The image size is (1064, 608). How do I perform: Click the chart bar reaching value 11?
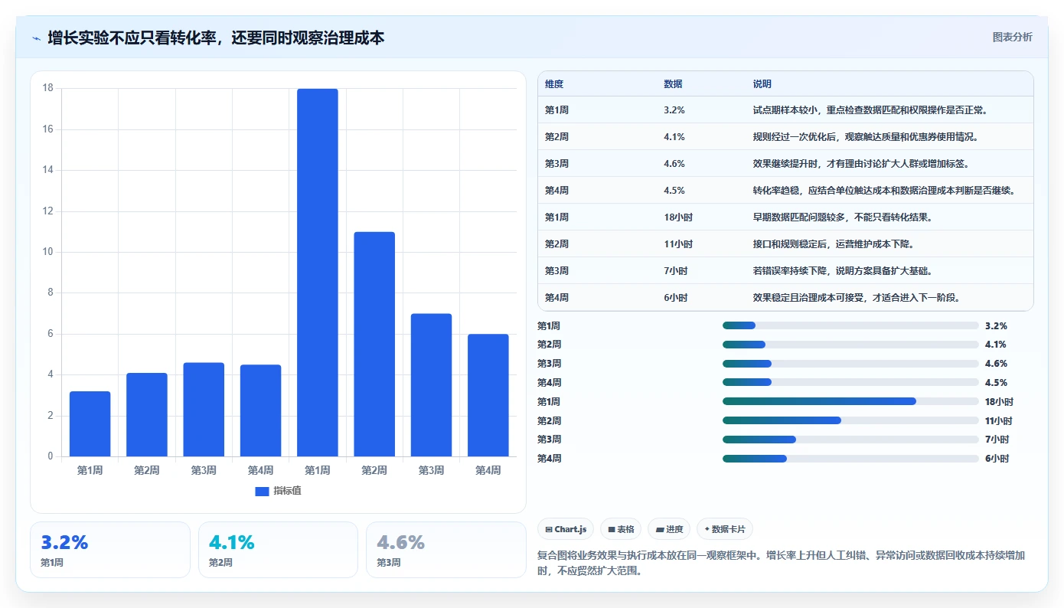374,345
